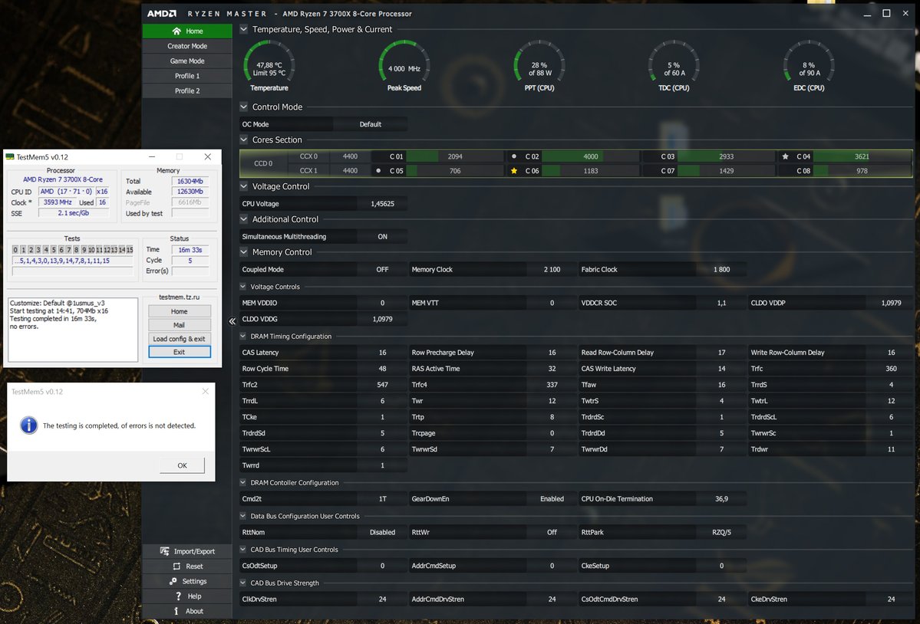Switch to Game Mode
This screenshot has height=624, width=920.
(x=187, y=61)
